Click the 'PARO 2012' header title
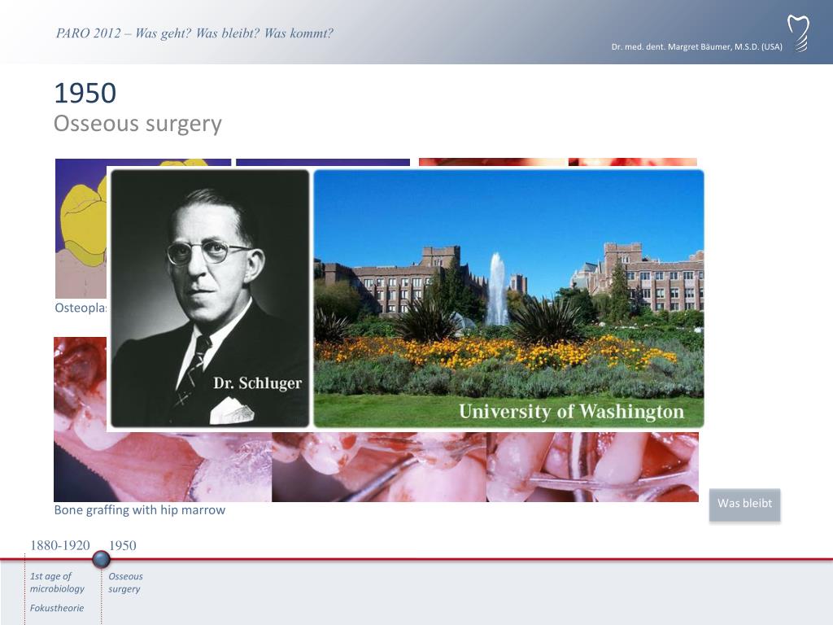 click(x=194, y=33)
